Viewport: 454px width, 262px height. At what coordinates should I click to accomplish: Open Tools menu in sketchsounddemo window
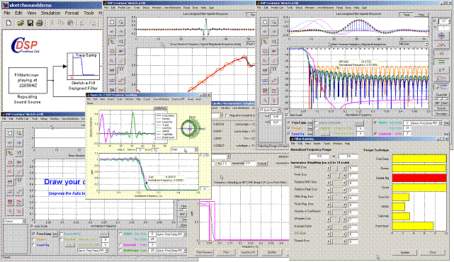click(89, 13)
